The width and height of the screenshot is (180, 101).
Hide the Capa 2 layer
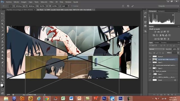[x=150, y=68]
